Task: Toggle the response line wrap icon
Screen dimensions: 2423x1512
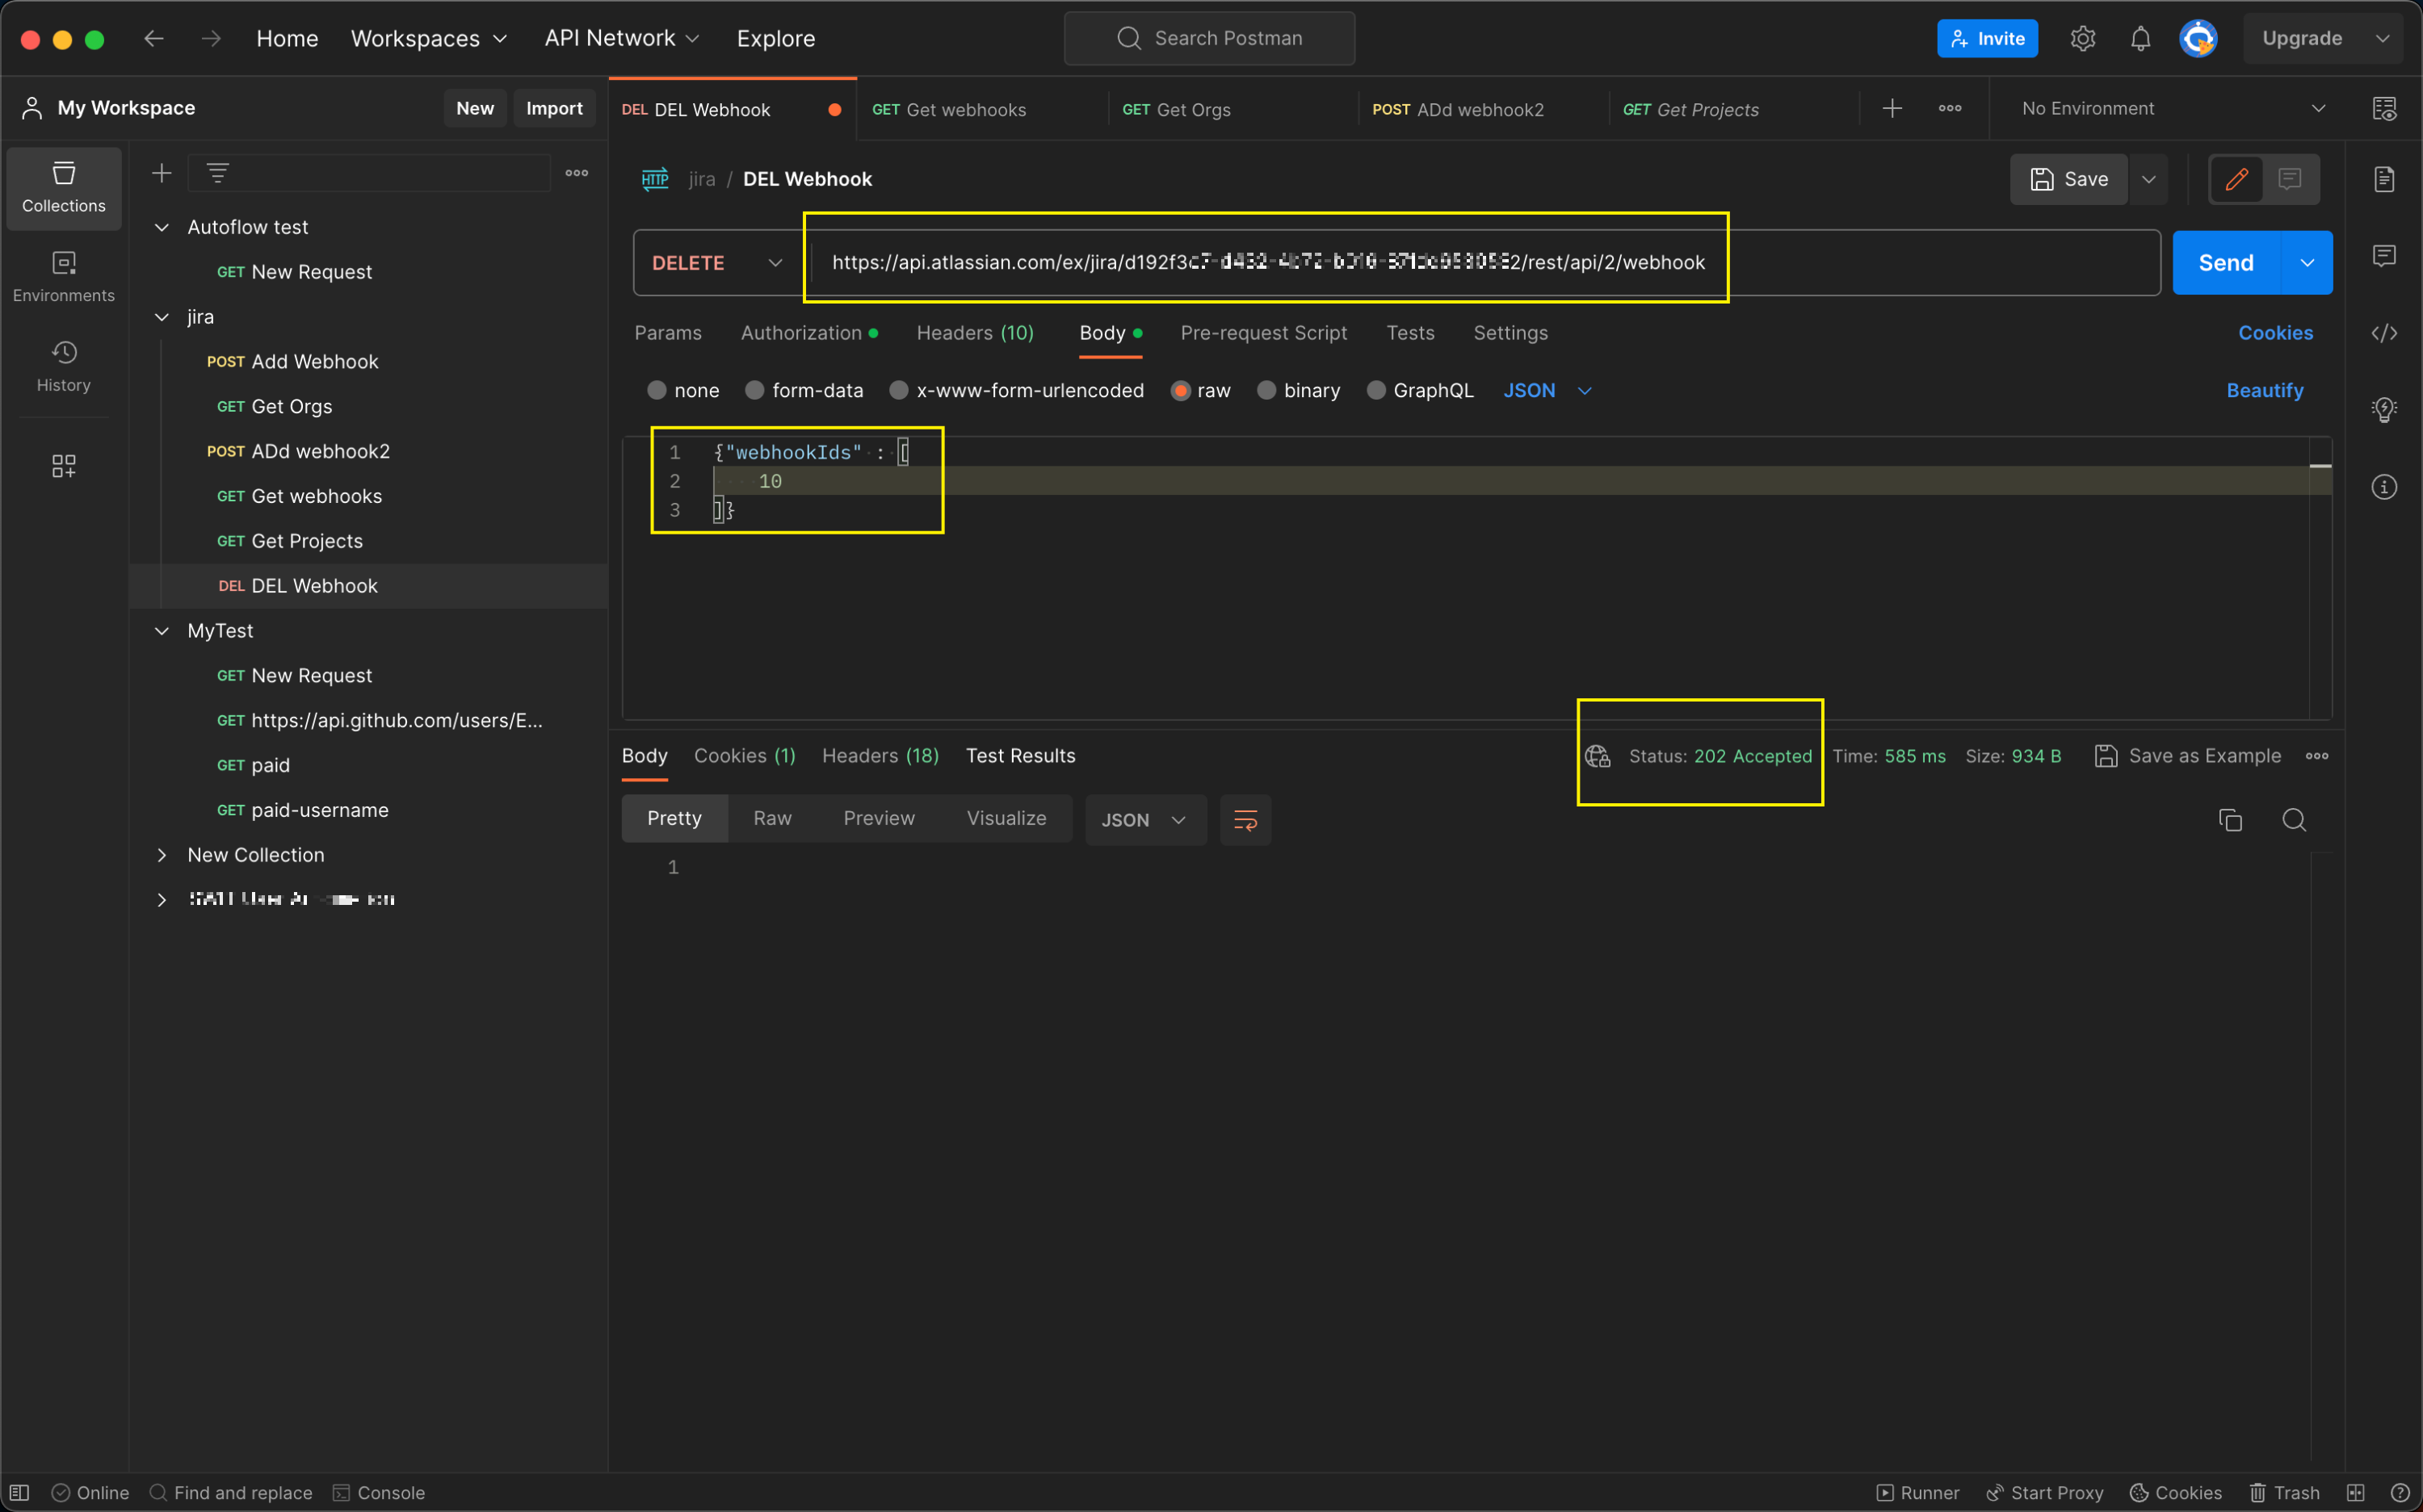Action: tap(1245, 820)
